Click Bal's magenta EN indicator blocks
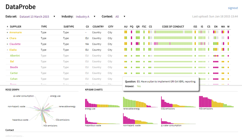Image resolution: width=242 pixels, height=140 pixels. pos(216,62)
